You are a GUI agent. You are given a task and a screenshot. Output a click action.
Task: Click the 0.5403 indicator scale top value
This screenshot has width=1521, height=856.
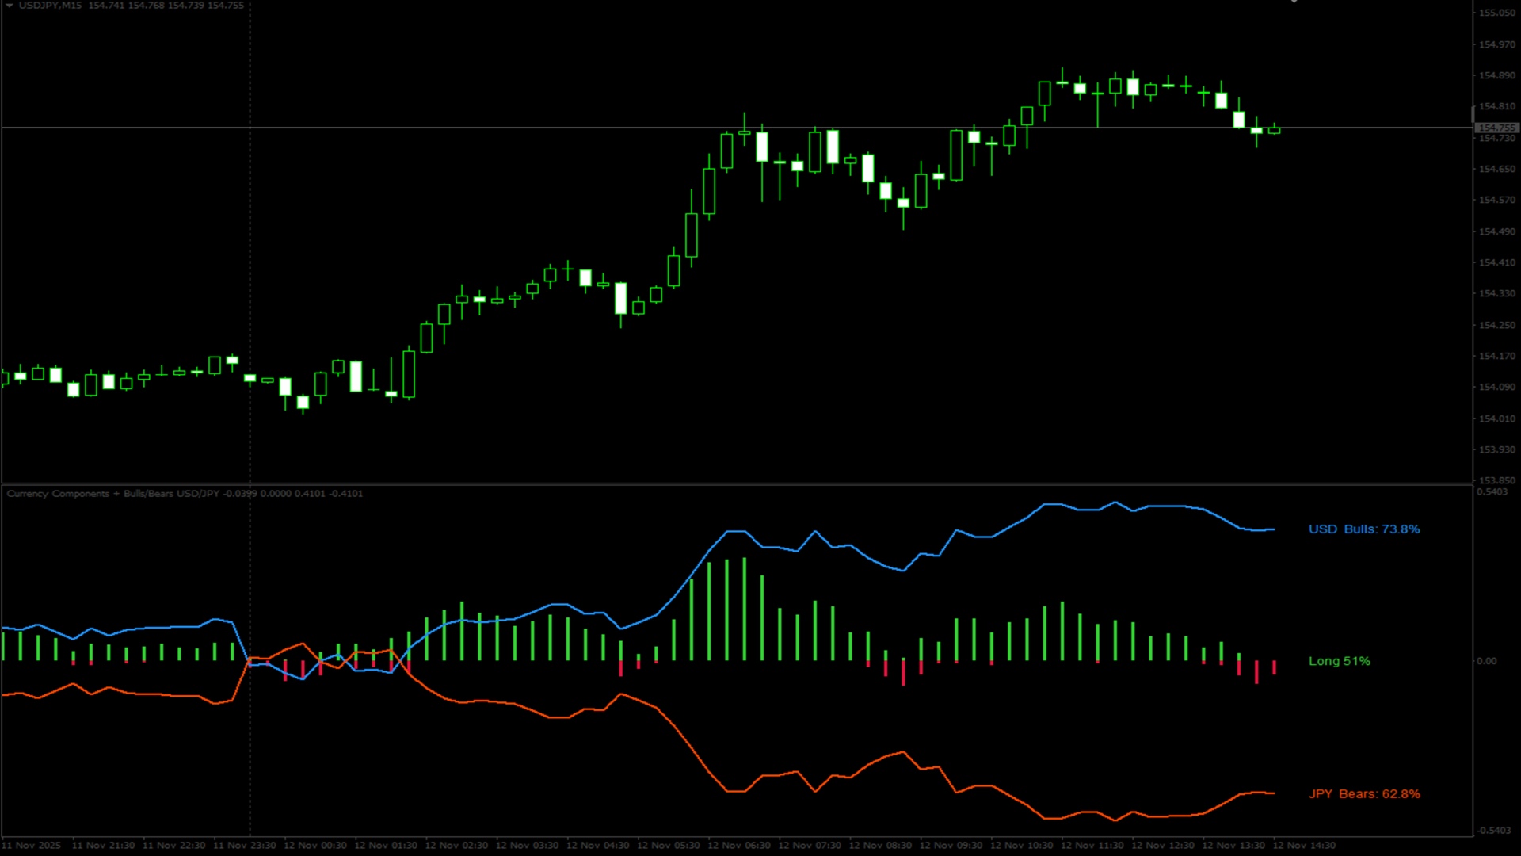[x=1492, y=492]
